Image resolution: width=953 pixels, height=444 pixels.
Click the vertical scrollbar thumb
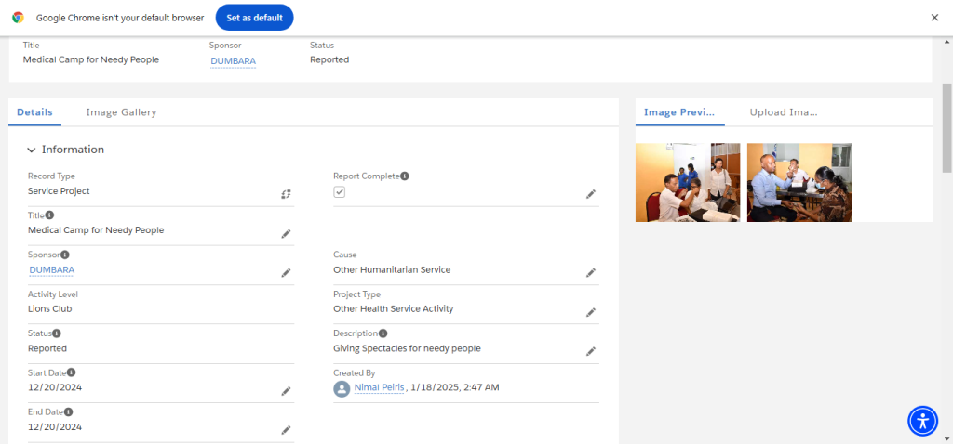coord(946,128)
